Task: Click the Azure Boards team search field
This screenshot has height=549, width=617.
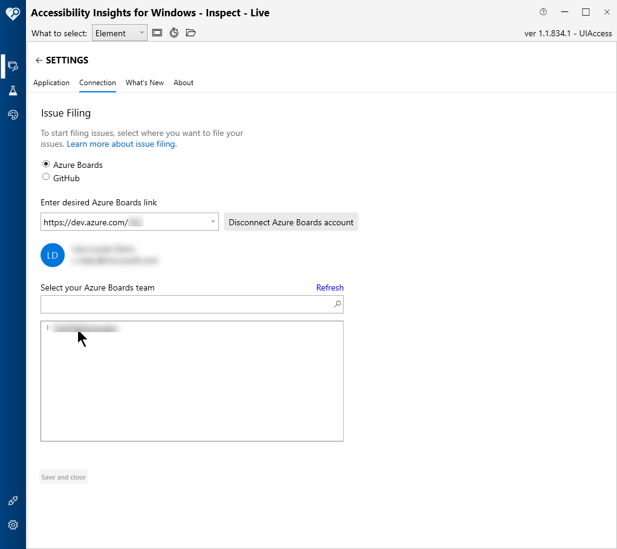Action: [192, 304]
